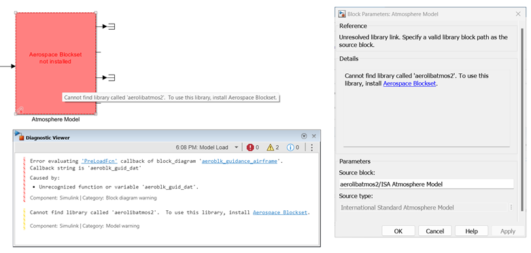Click the Diagnostic Viewer collapse circle icon
531x253 pixels.
[304, 136]
